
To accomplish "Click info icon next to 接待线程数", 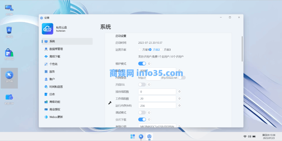I will (x=179, y=92).
